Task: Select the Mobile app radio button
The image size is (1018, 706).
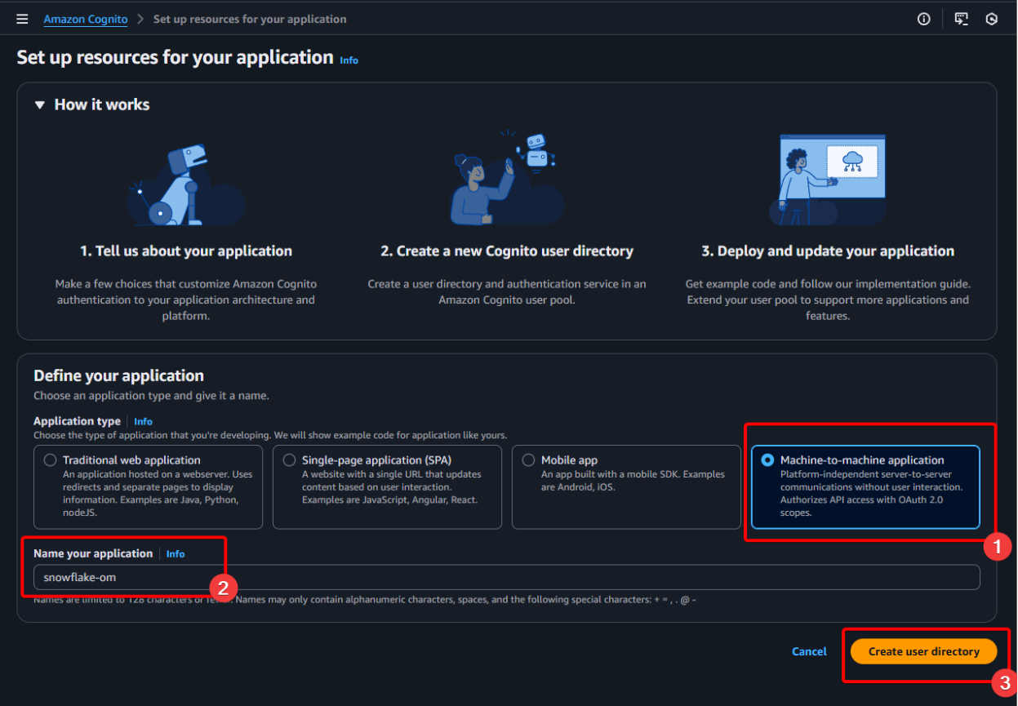Action: point(528,460)
